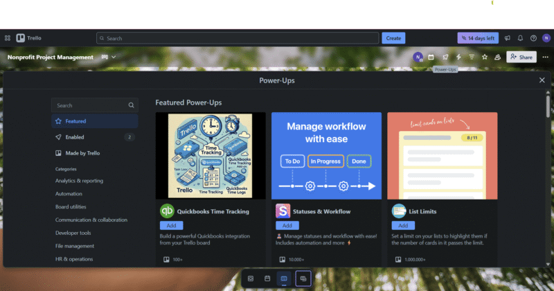Click the 10,000+ boards count
The width and height of the screenshot is (554, 291).
292,260
